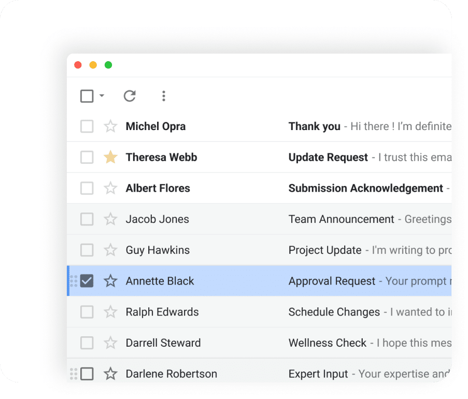
Task: Check Michel Opra's email checkbox
Action: (x=87, y=126)
